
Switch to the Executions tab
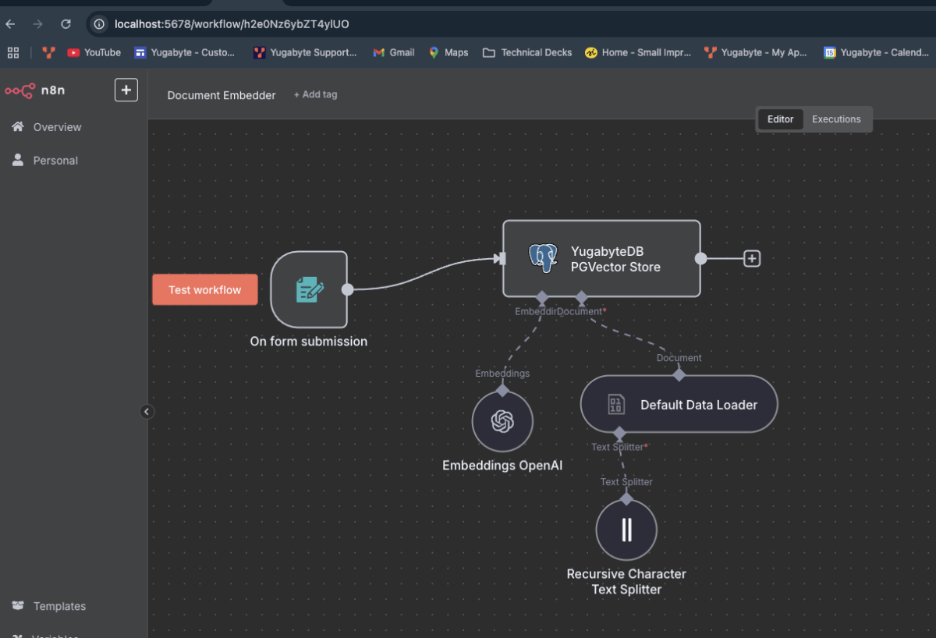836,119
